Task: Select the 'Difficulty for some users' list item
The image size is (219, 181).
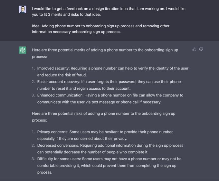Action: (x=109, y=166)
